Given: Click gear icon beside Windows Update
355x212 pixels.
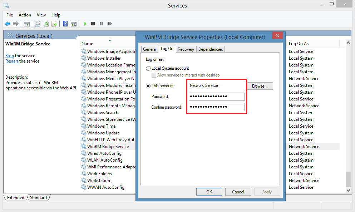Looking at the screenshot, I should tap(84, 133).
